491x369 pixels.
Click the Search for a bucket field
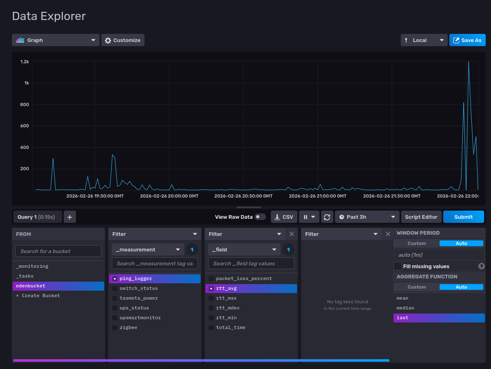tap(58, 251)
